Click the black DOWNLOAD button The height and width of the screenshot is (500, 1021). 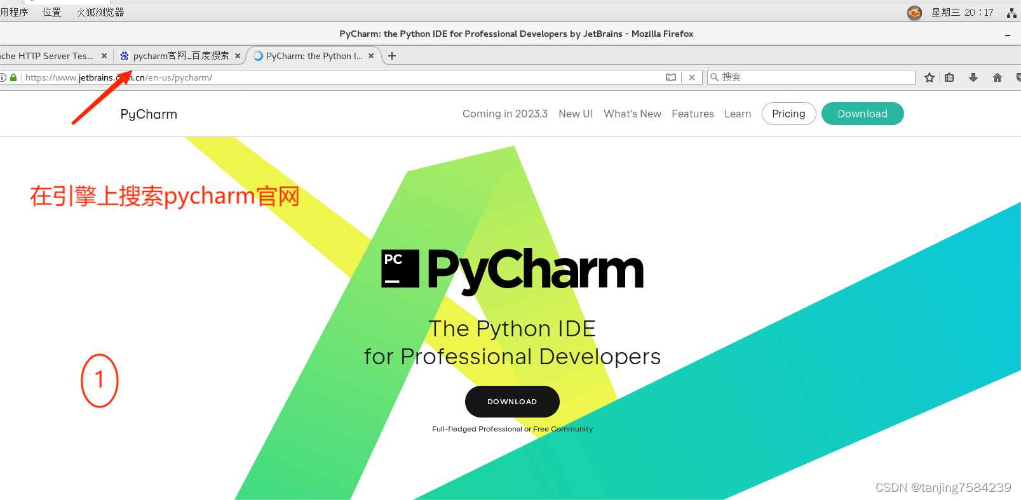point(512,402)
